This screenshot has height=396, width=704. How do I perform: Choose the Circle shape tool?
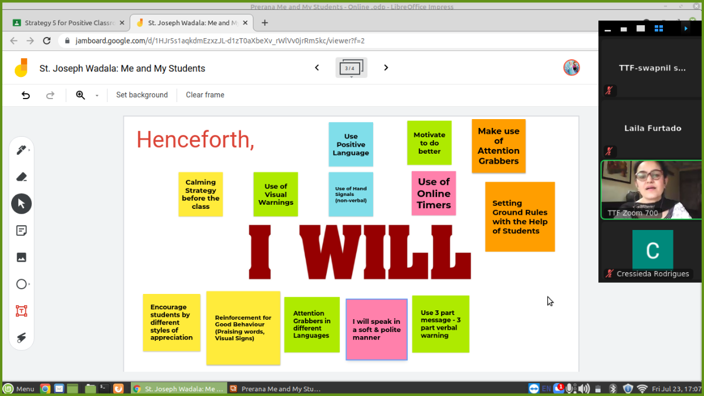click(21, 284)
